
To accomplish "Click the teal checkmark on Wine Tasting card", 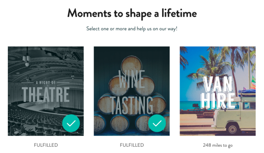I will [157, 123].
